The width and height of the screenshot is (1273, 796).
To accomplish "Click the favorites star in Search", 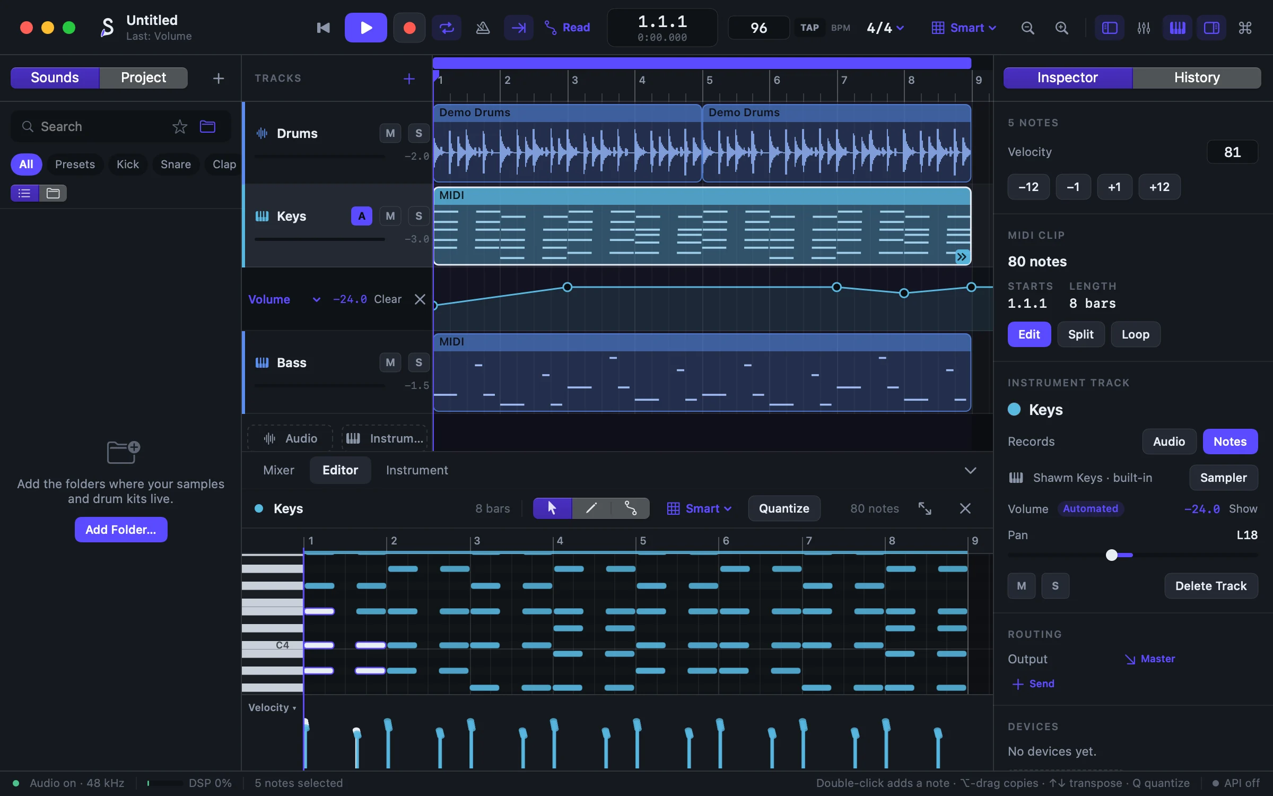I will coord(180,126).
